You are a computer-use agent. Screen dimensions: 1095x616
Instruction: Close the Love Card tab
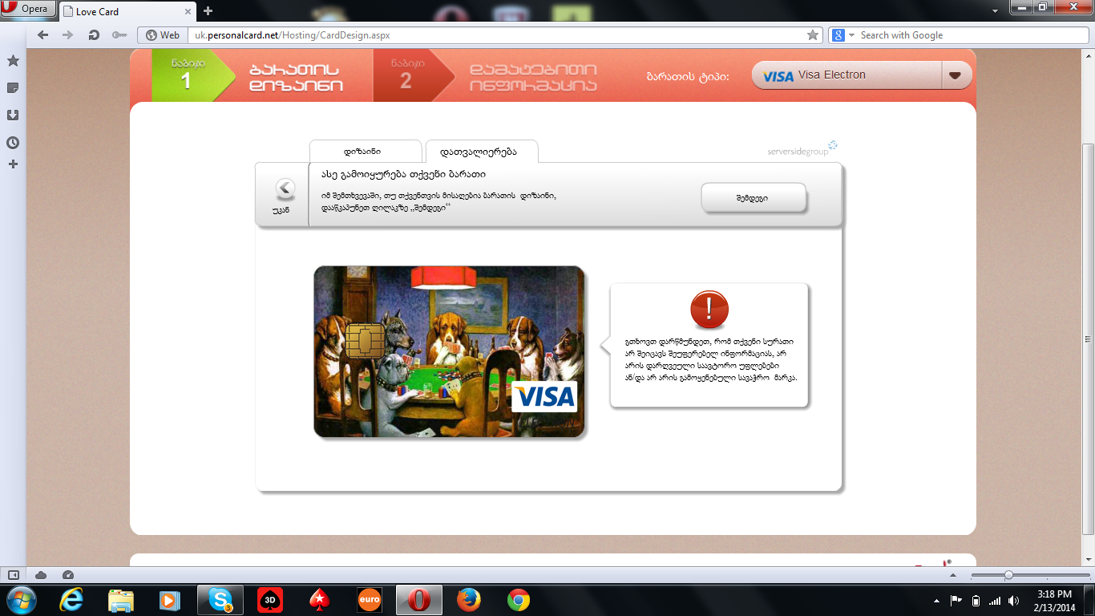tap(187, 11)
